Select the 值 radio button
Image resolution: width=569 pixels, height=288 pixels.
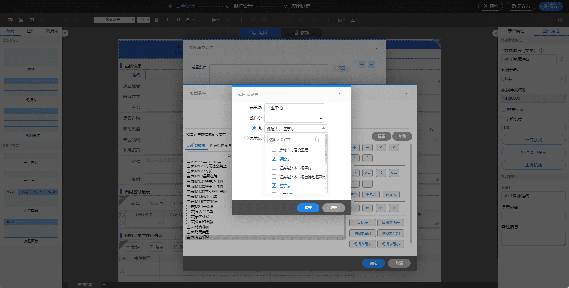click(x=254, y=128)
